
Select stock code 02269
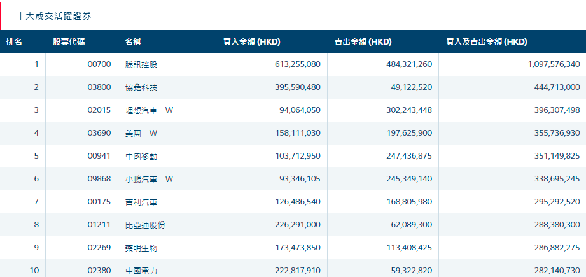tap(99, 248)
